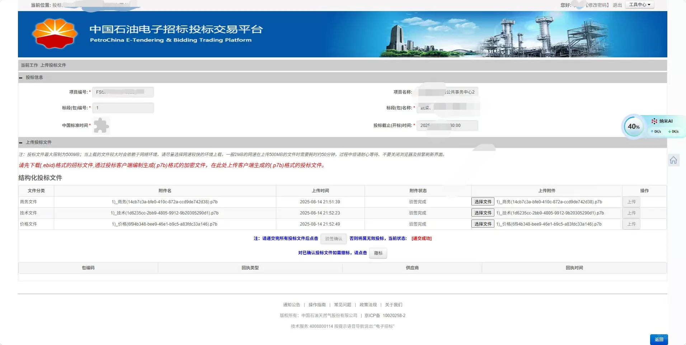
Task: Click the 附件名 column header
Action: (x=165, y=191)
